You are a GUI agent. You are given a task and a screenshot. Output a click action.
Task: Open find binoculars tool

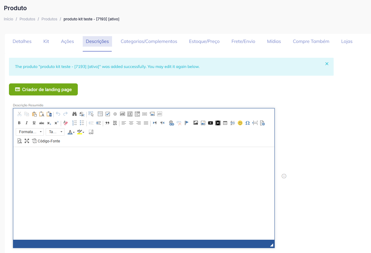click(74, 114)
